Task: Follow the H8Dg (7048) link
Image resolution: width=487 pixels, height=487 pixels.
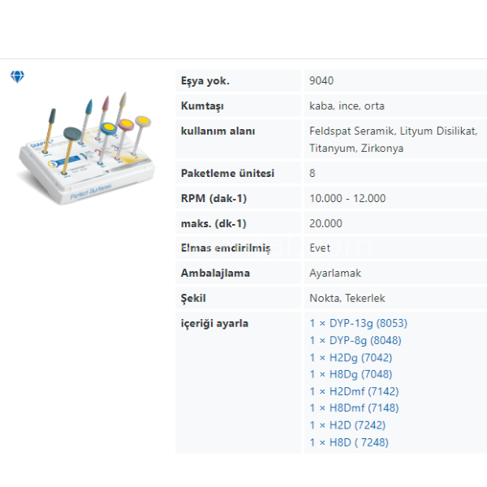Action: [351, 374]
